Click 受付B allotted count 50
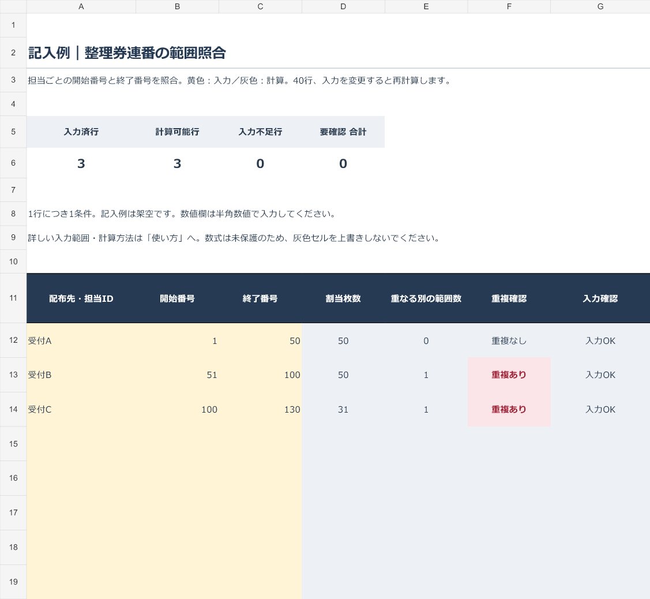Image resolution: width=650 pixels, height=599 pixels. [343, 375]
